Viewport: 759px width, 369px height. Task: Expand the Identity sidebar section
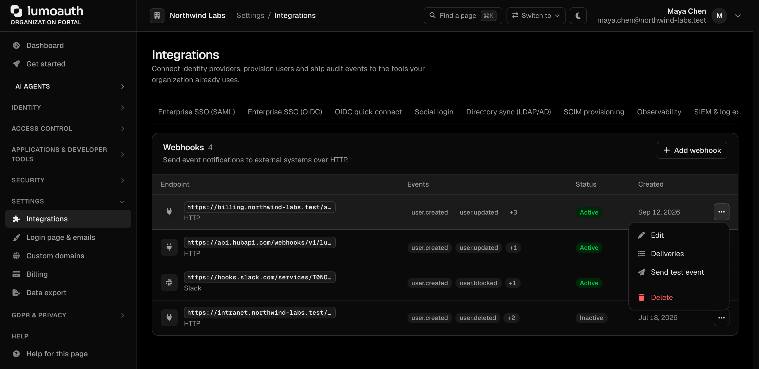[x=68, y=108]
